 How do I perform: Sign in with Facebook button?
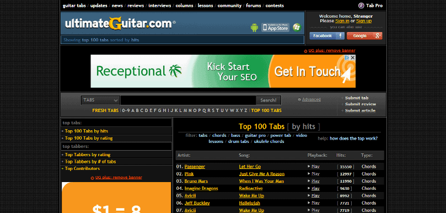pyautogui.click(x=327, y=36)
